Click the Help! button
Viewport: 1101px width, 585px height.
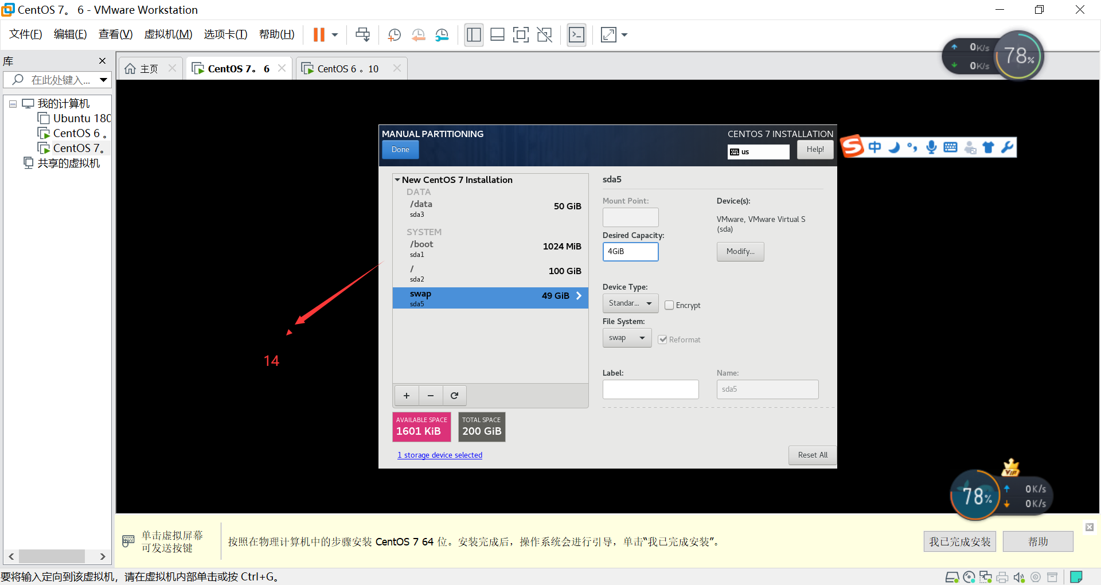[815, 150]
